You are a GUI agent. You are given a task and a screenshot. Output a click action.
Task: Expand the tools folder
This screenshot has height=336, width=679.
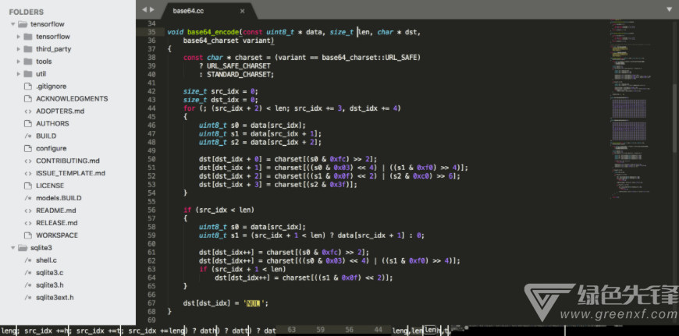pyautogui.click(x=18, y=61)
